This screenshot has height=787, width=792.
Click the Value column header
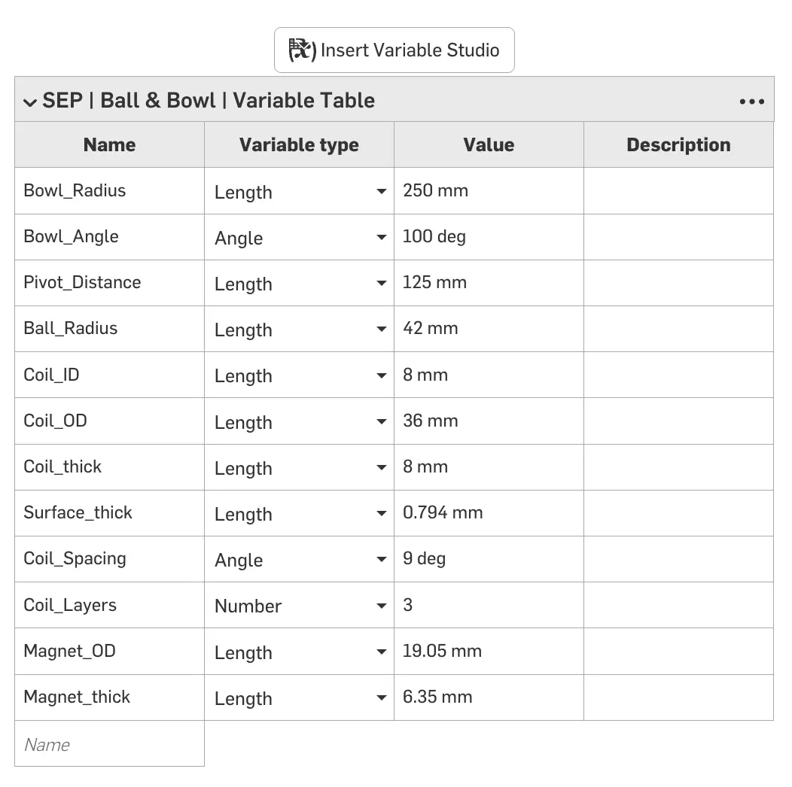tap(489, 145)
